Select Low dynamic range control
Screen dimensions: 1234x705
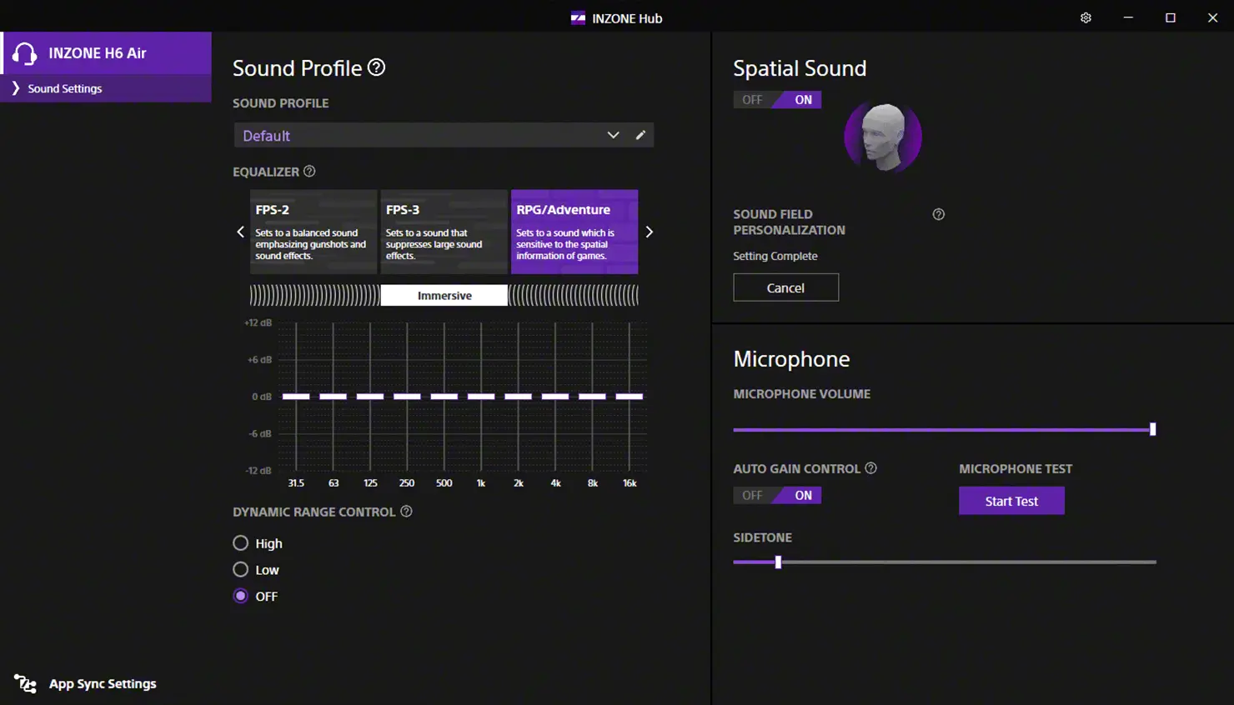click(241, 570)
